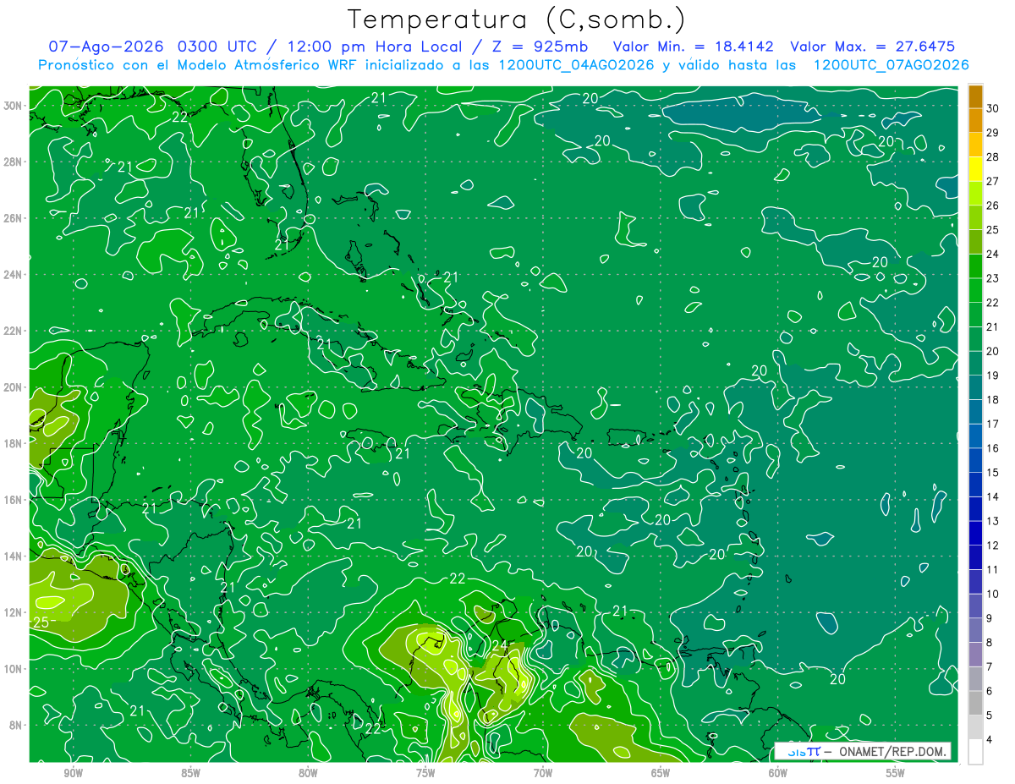Click the "65W" longitude label
The height and width of the screenshot is (784, 1015).
[661, 774]
